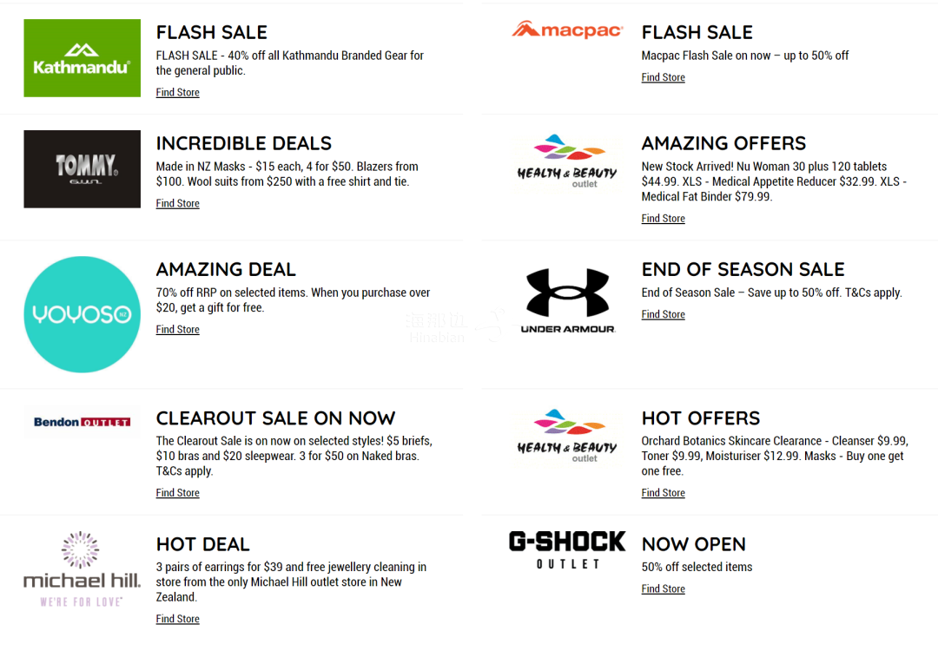Screen dimensions: 938x651
Task: Click the End of Season Sale heading
Action: click(743, 269)
